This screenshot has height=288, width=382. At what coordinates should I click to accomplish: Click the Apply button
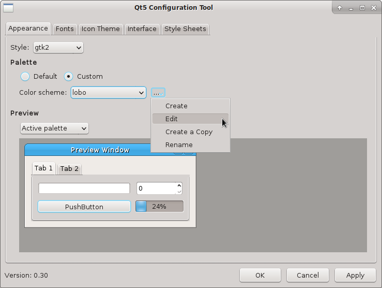[x=355, y=275]
